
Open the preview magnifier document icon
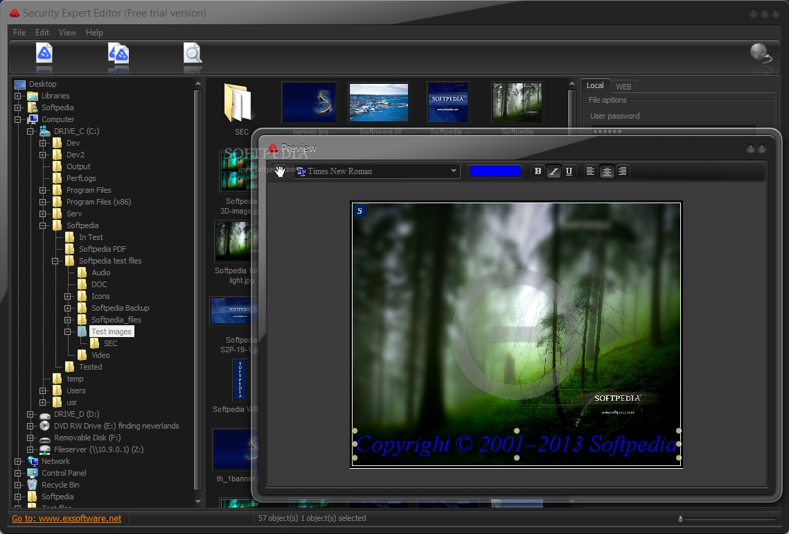point(192,53)
